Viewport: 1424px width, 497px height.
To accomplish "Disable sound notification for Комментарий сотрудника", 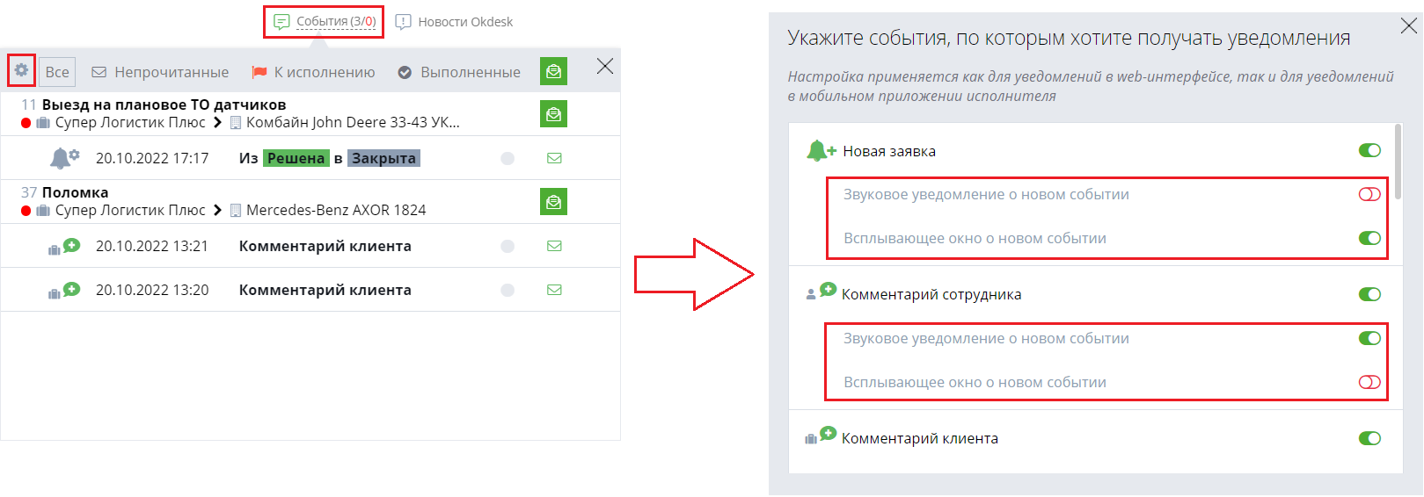I will pos(1369,338).
